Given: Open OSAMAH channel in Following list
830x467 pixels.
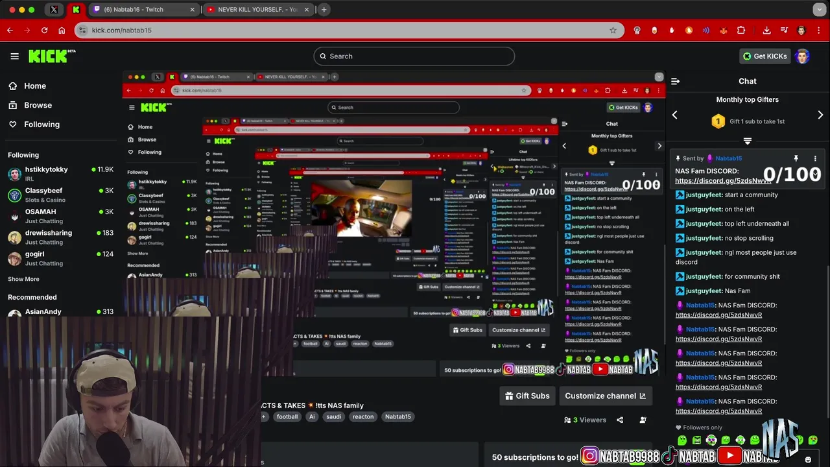Looking at the screenshot, I should (60, 215).
